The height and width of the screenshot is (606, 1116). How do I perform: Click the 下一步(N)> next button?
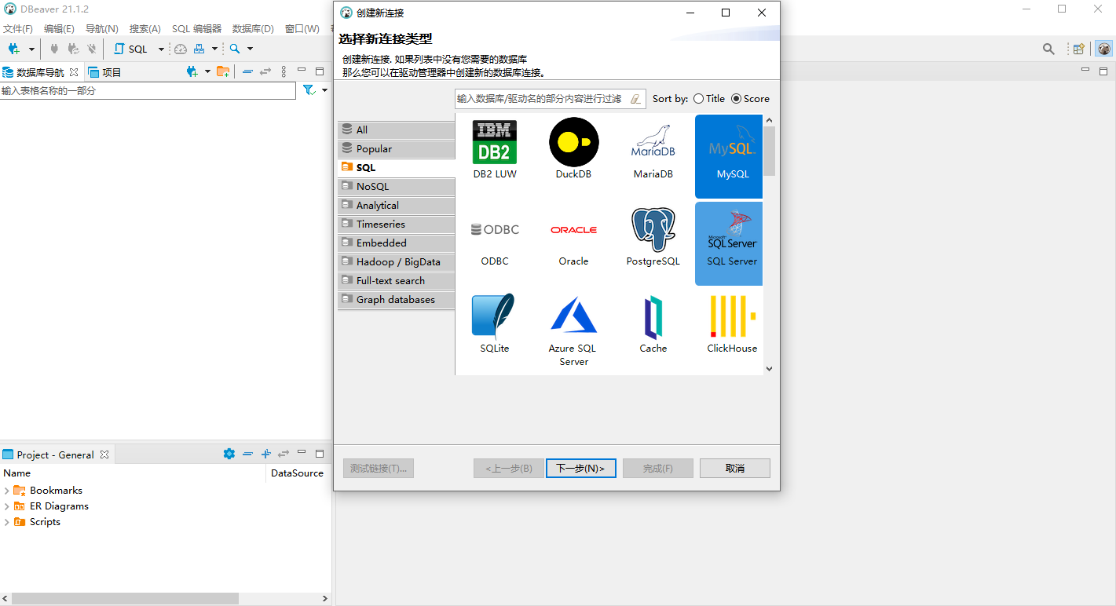580,469
